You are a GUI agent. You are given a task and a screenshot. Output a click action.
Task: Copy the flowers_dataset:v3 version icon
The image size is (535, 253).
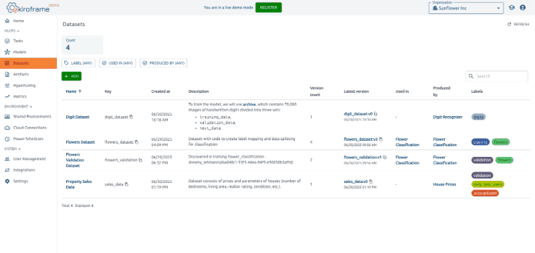[x=381, y=140]
